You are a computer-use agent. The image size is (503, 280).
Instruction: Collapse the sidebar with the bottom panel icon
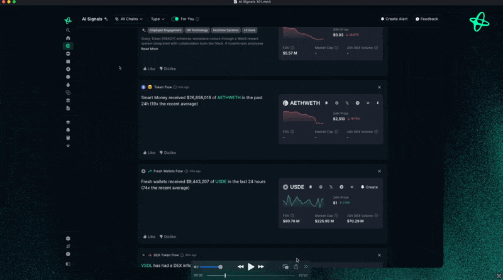(x=68, y=264)
